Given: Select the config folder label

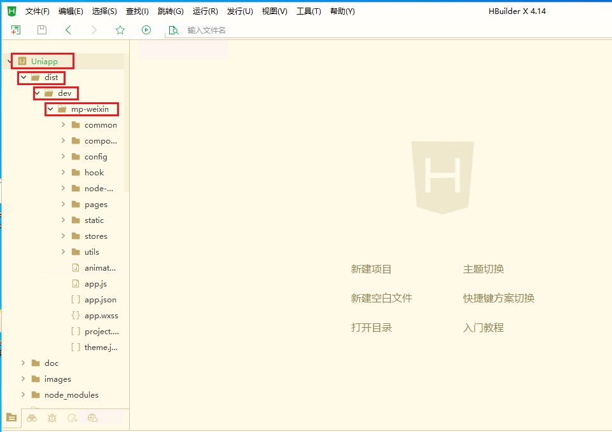Looking at the screenshot, I should 95,157.
